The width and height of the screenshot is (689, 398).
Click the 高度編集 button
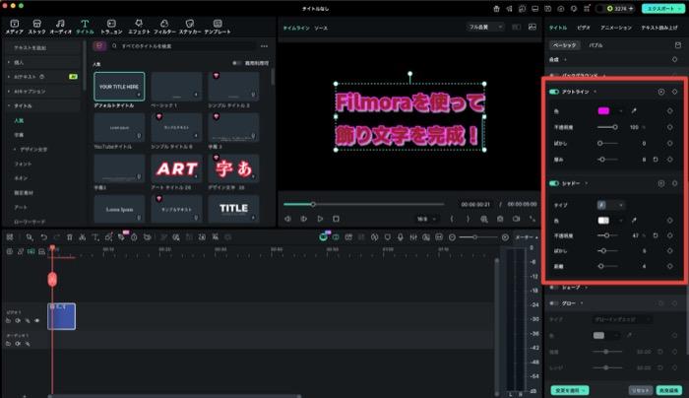[x=669, y=390]
